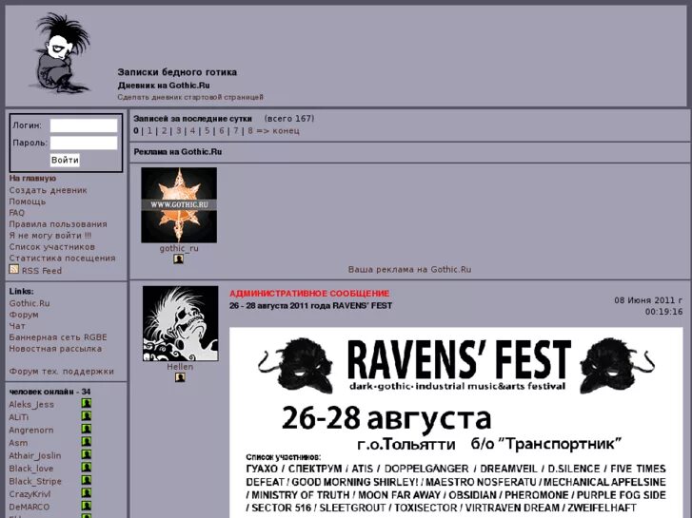The width and height of the screenshot is (692, 518).
Task: Open Создать дневник link
Action: click(49, 190)
